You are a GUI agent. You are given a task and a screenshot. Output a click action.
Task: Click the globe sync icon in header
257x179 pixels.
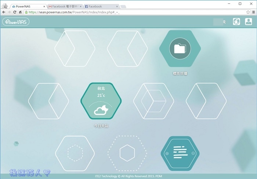coord(236,22)
